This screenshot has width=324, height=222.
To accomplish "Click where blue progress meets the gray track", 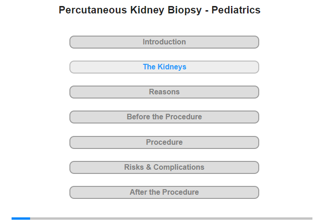I will pyautogui.click(x=30, y=218).
